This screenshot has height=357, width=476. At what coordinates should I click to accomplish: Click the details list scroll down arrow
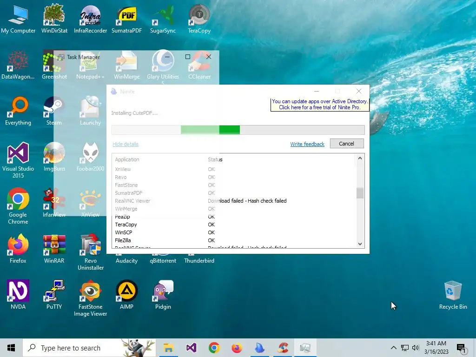360,244
